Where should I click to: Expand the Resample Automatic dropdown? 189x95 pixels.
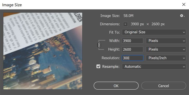coord(154,66)
